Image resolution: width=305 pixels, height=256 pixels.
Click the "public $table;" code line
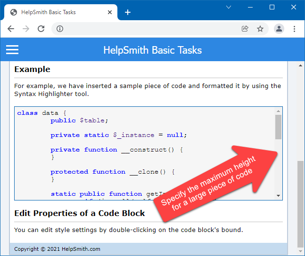79,120
